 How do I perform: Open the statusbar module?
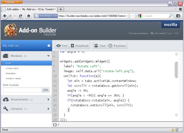(11, 73)
